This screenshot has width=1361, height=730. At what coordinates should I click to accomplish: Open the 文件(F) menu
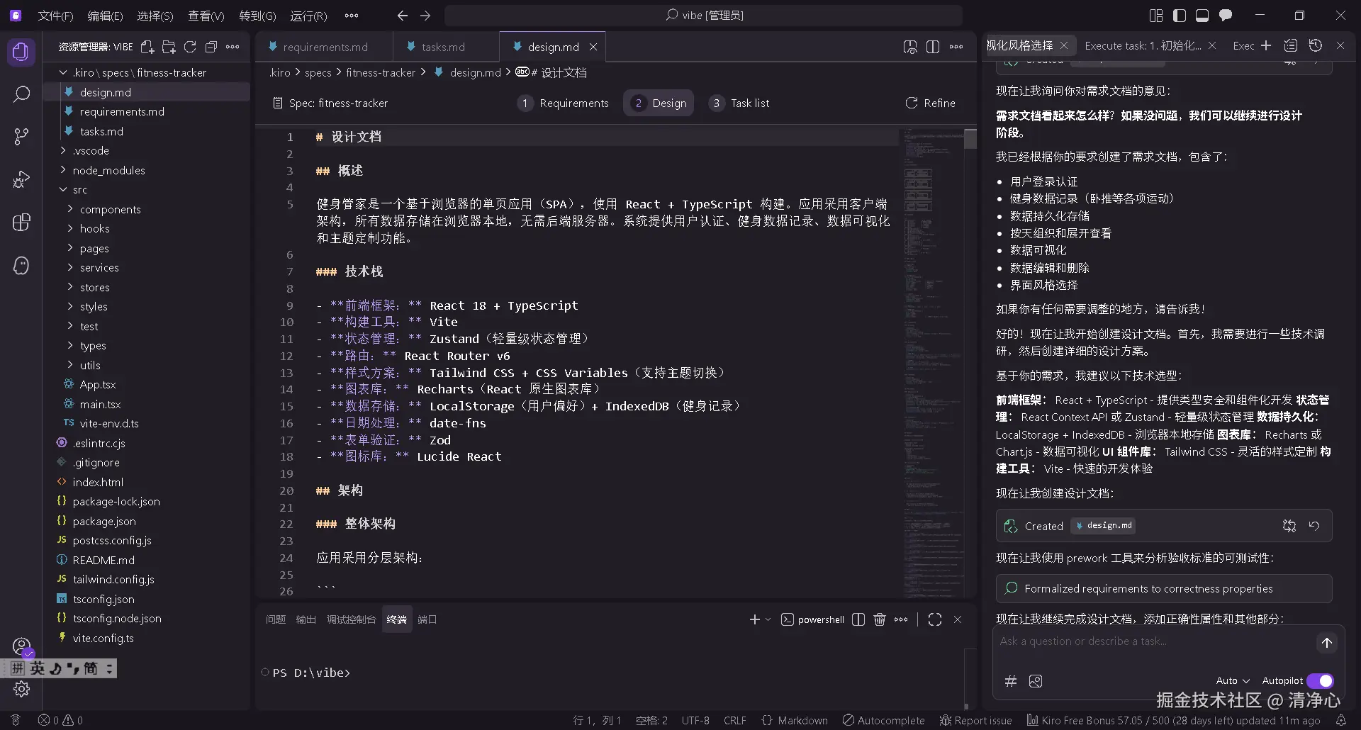(x=55, y=15)
